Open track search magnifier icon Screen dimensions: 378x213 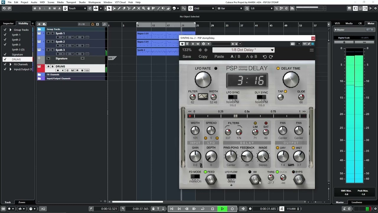pos(104,24)
